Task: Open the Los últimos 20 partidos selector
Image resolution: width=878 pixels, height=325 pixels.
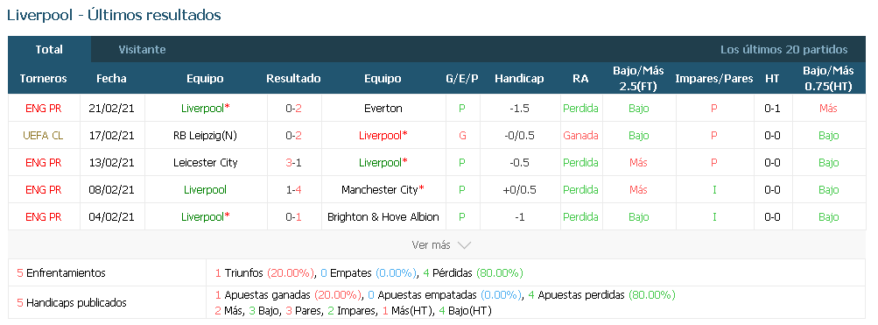Action: click(784, 49)
